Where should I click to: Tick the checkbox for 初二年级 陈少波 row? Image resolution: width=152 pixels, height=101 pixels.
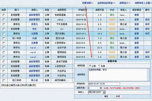pyautogui.click(x=4, y=81)
